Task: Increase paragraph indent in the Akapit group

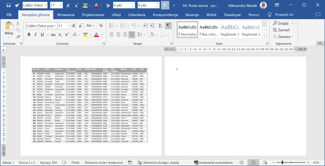Action: point(152,26)
